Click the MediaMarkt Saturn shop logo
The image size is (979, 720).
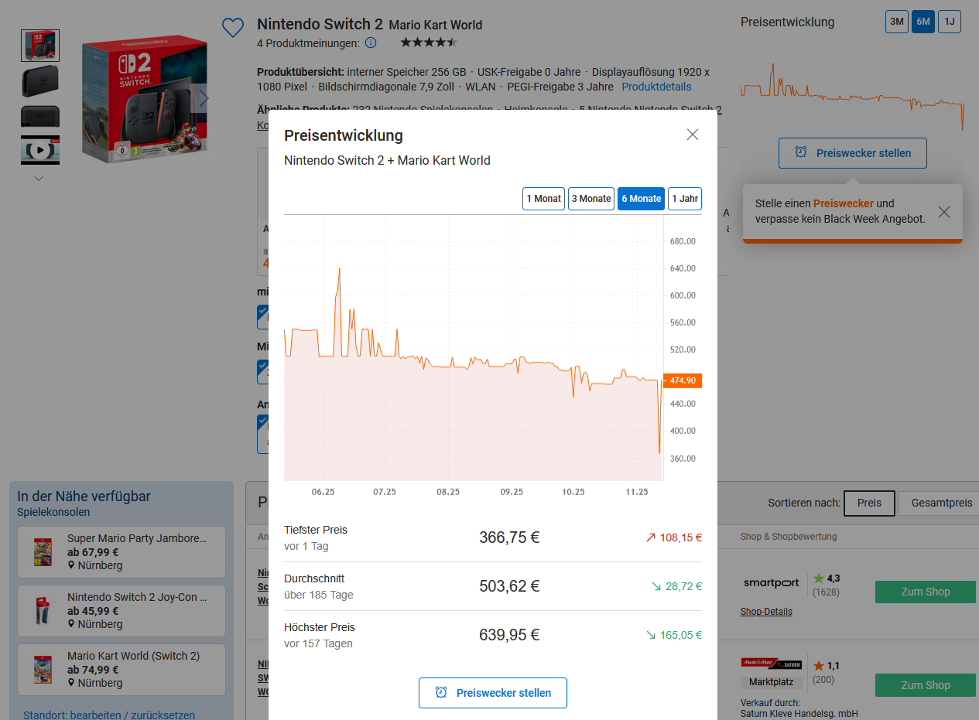pos(771,663)
